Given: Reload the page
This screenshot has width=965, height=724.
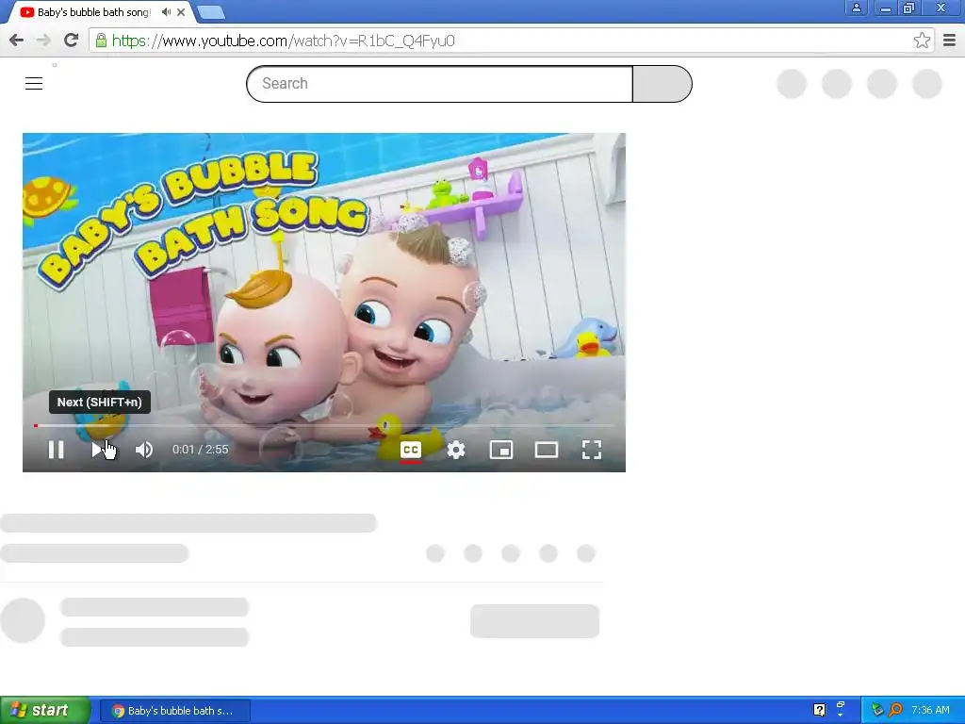Looking at the screenshot, I should pyautogui.click(x=72, y=41).
